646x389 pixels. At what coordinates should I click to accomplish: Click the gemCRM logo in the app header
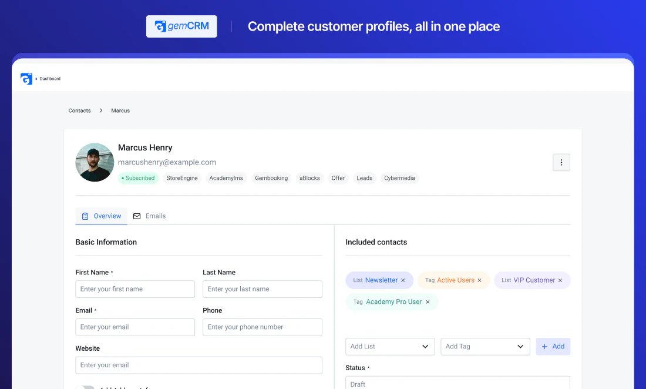26,79
